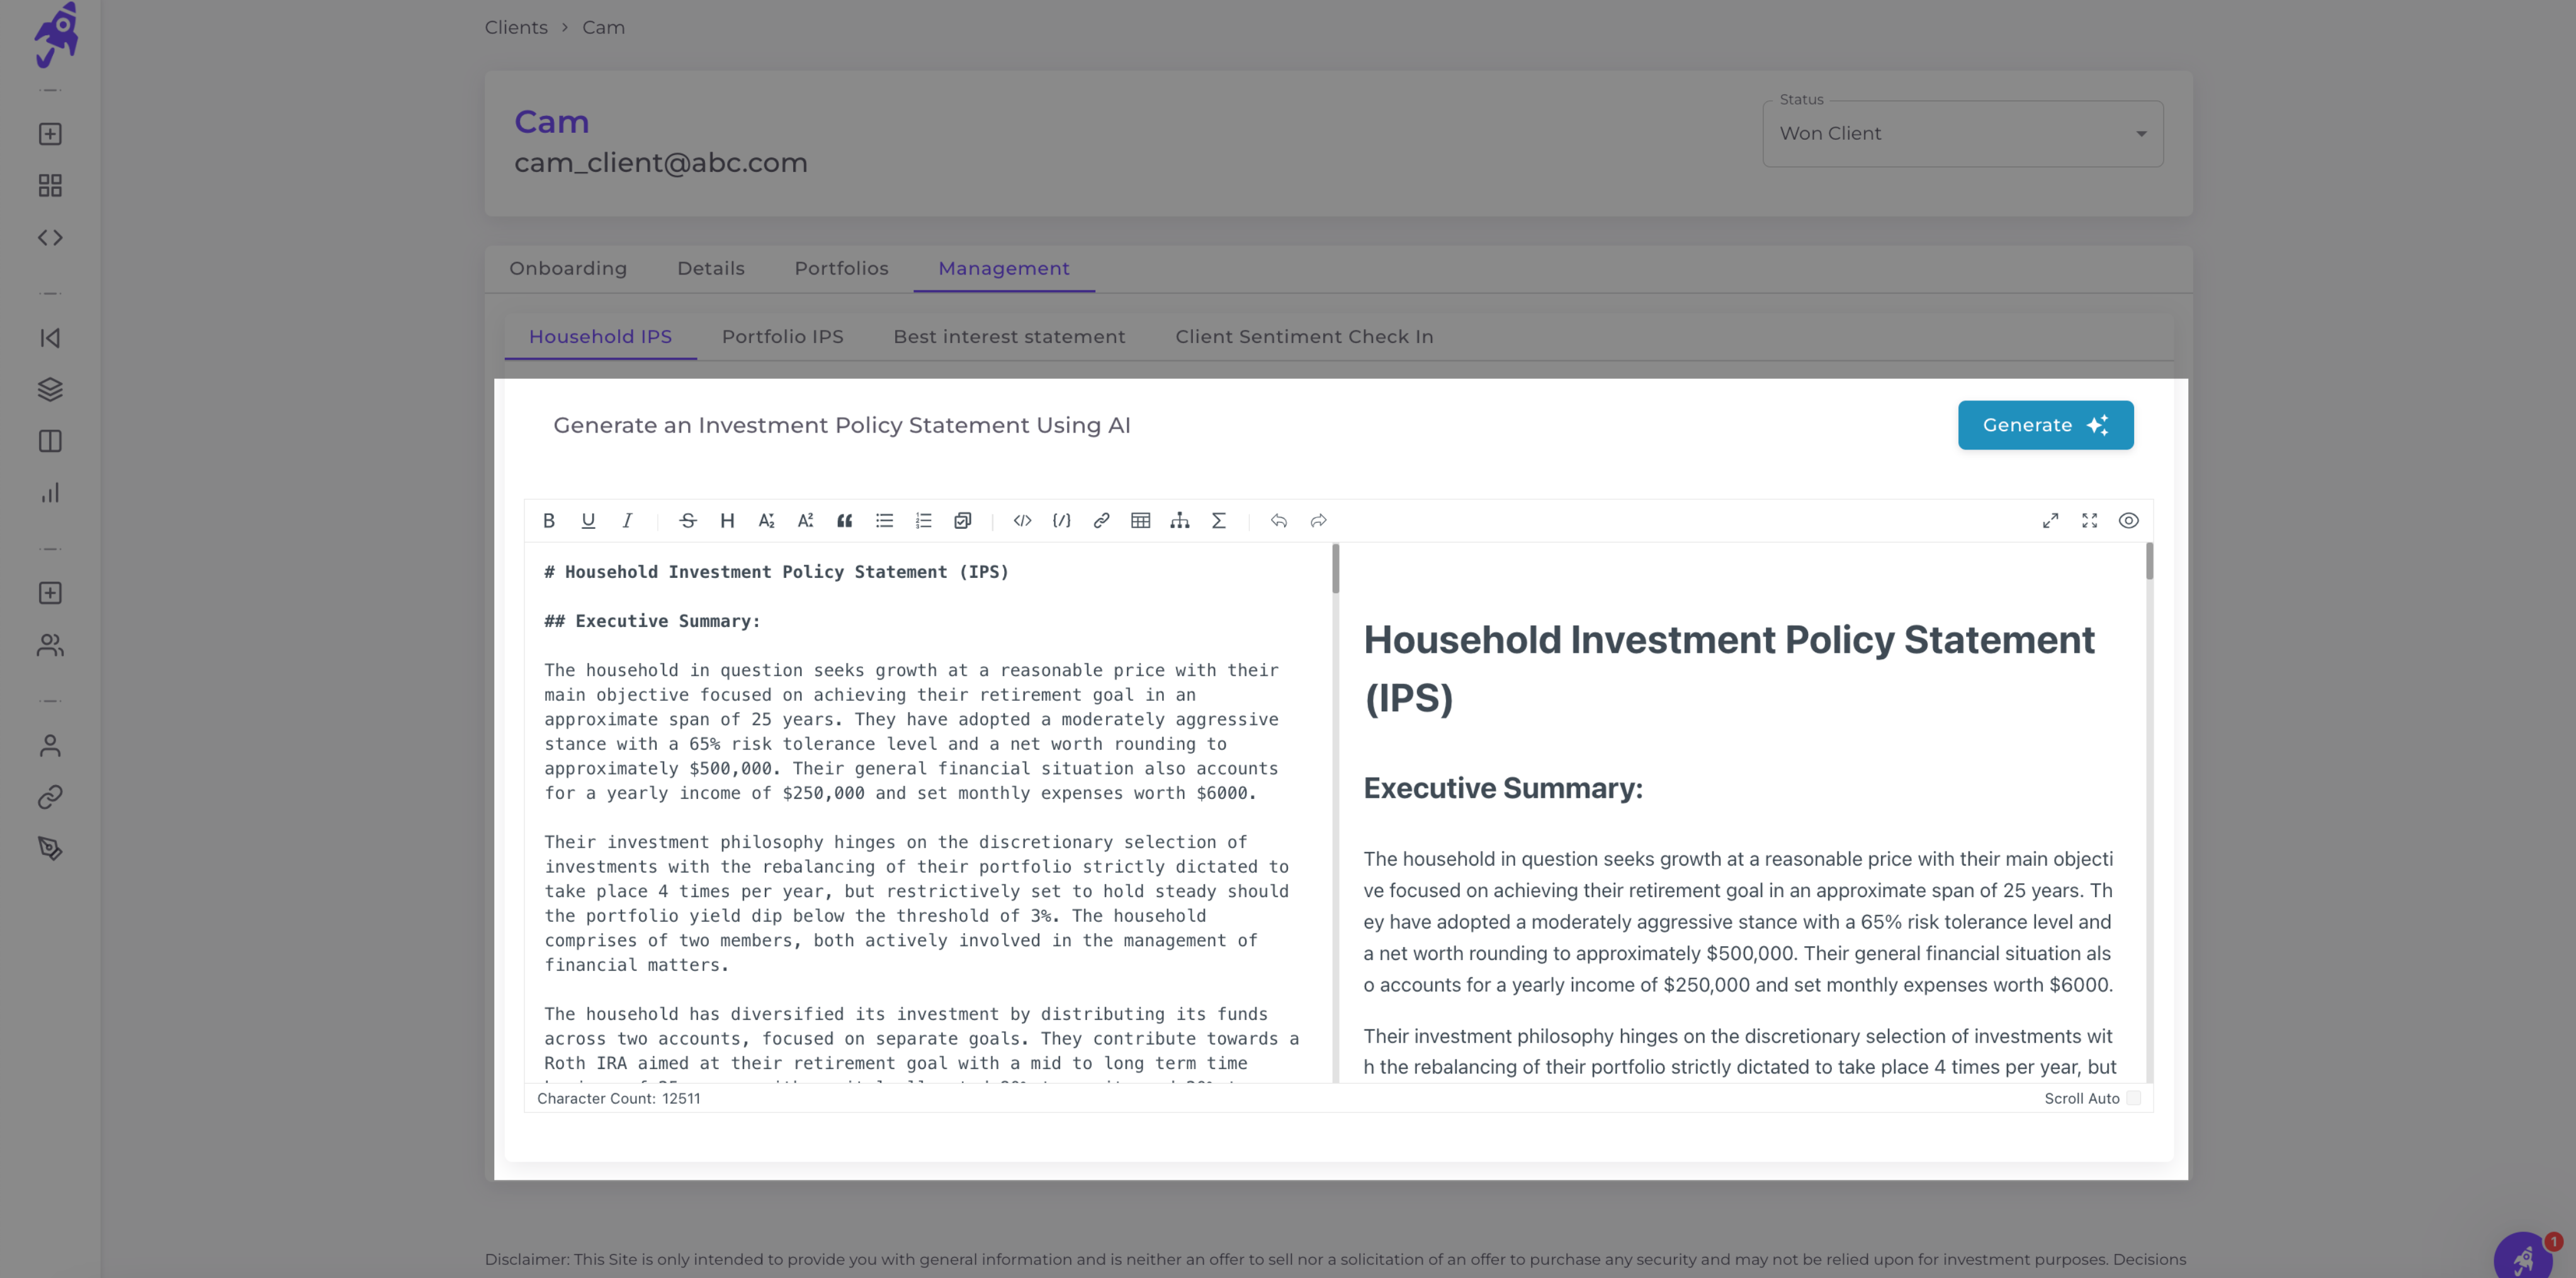This screenshot has width=2576, height=1278.
Task: Open the Client Sentiment Check In tab
Action: (x=1304, y=336)
